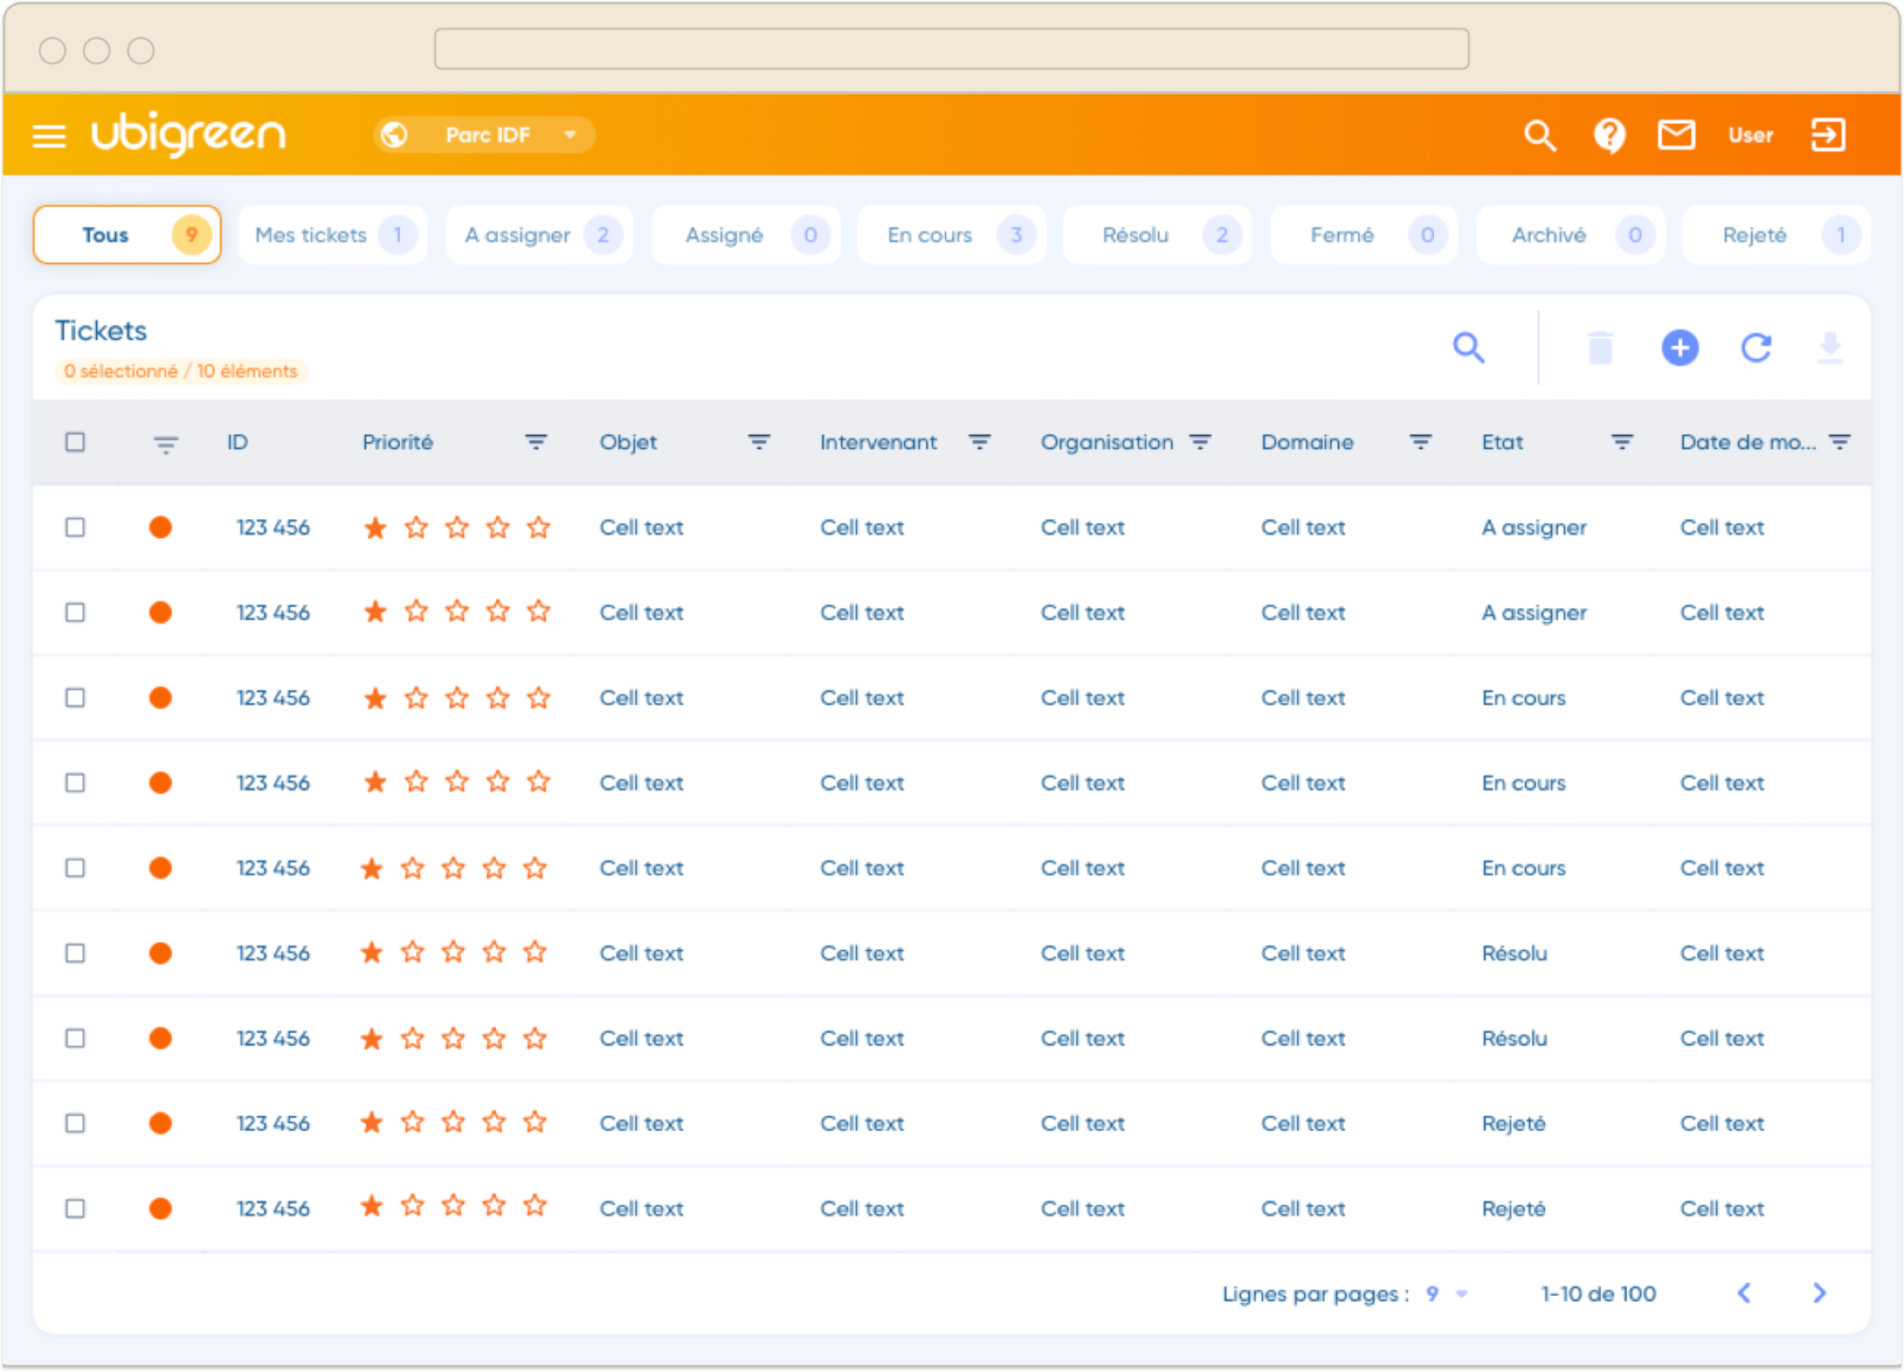Click the ID column header
This screenshot has width=1904, height=1372.
pos(238,442)
